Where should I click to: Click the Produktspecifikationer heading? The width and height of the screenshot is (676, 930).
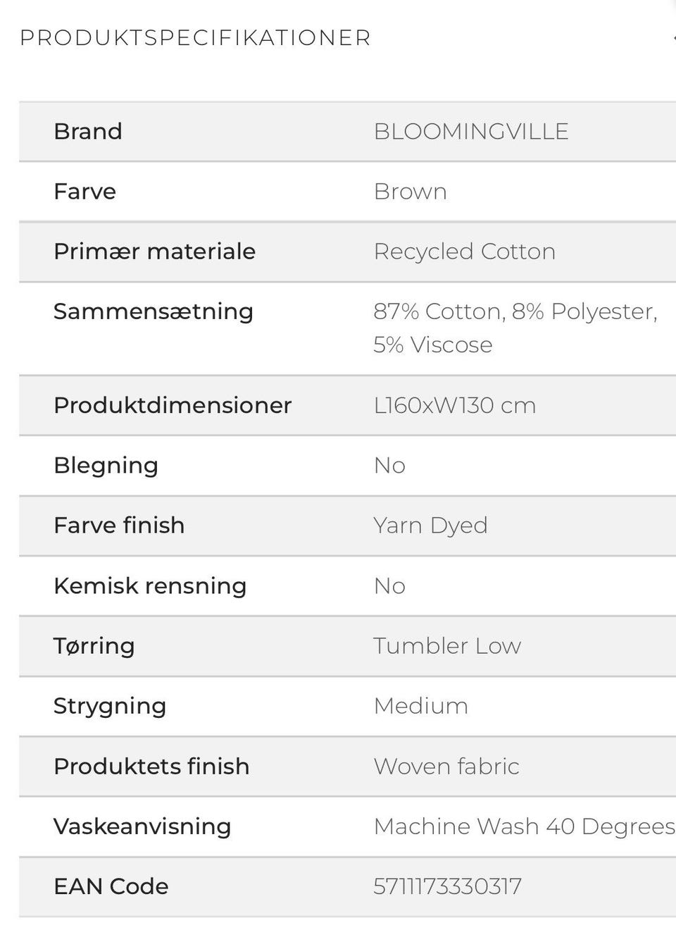click(x=195, y=38)
